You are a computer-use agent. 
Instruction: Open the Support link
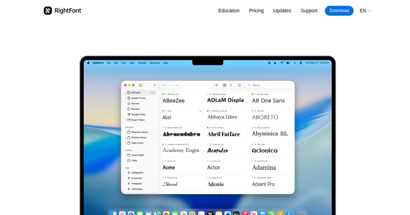pyautogui.click(x=309, y=11)
